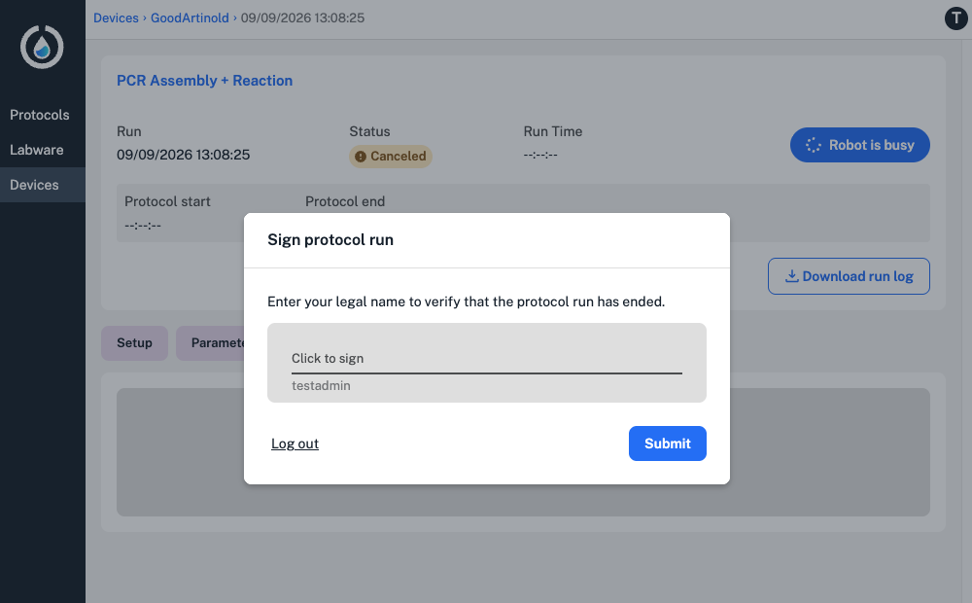Click the Enter your legal name instruction text

pos(467,302)
